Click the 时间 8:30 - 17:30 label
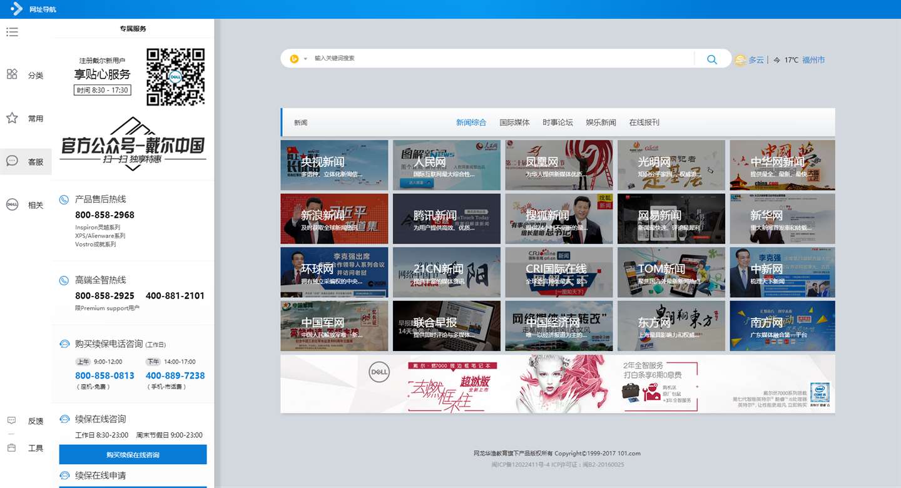This screenshot has height=488, width=901. point(102,90)
